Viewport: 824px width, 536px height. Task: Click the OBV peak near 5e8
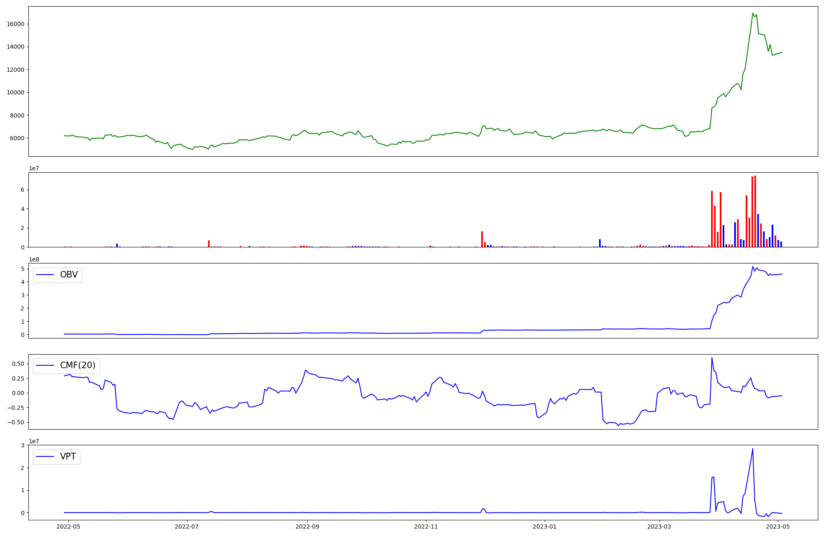[x=753, y=267]
